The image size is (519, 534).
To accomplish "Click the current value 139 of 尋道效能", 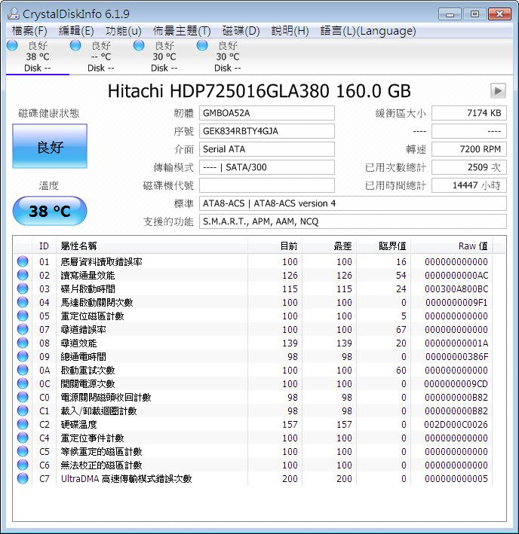I will (290, 343).
